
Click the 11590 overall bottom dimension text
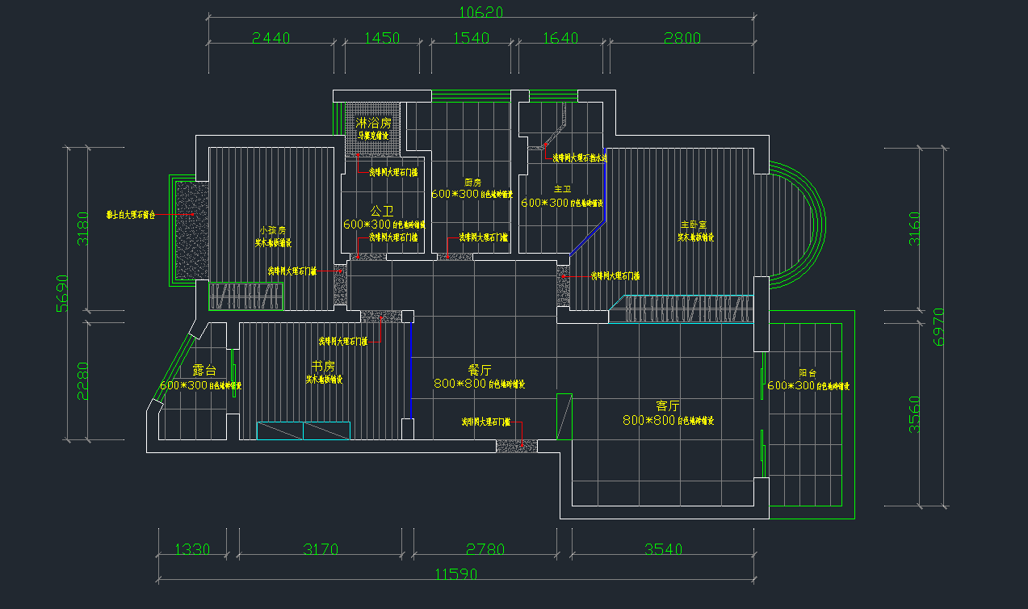456,575
